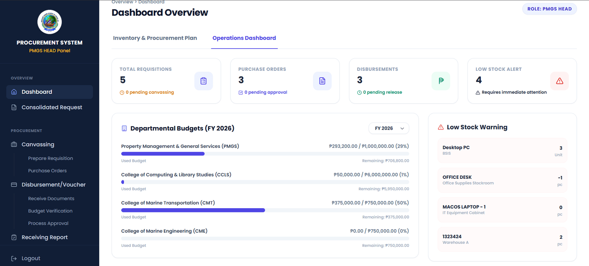589x266 pixels.
Task: Open Dashboard in the sidebar
Action: pyautogui.click(x=49, y=92)
